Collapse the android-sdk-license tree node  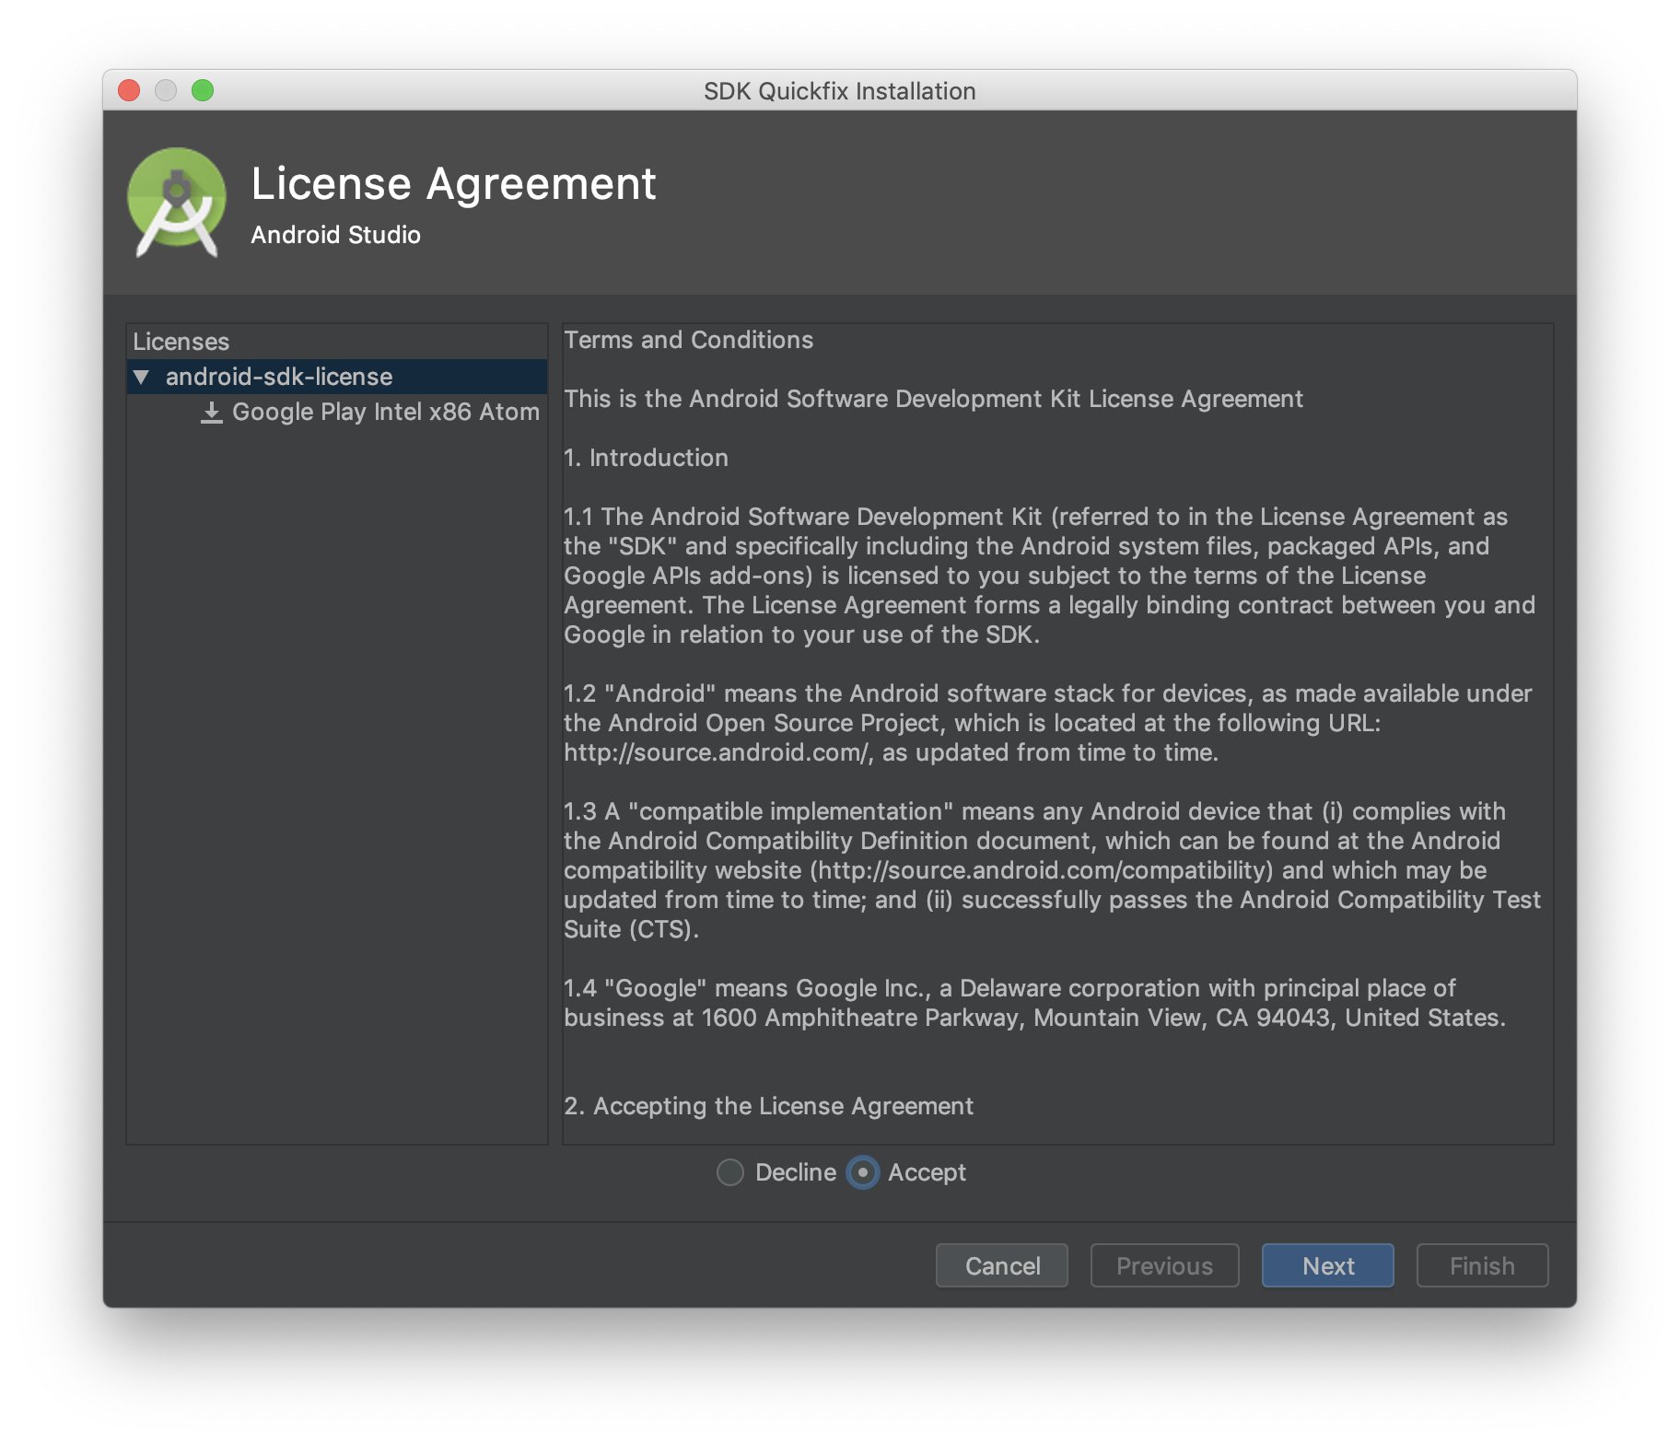[x=141, y=377]
